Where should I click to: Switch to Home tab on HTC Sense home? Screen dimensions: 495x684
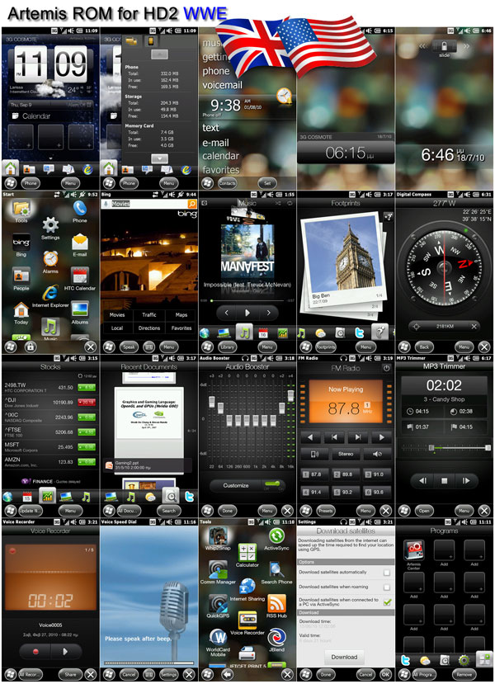click(11, 168)
